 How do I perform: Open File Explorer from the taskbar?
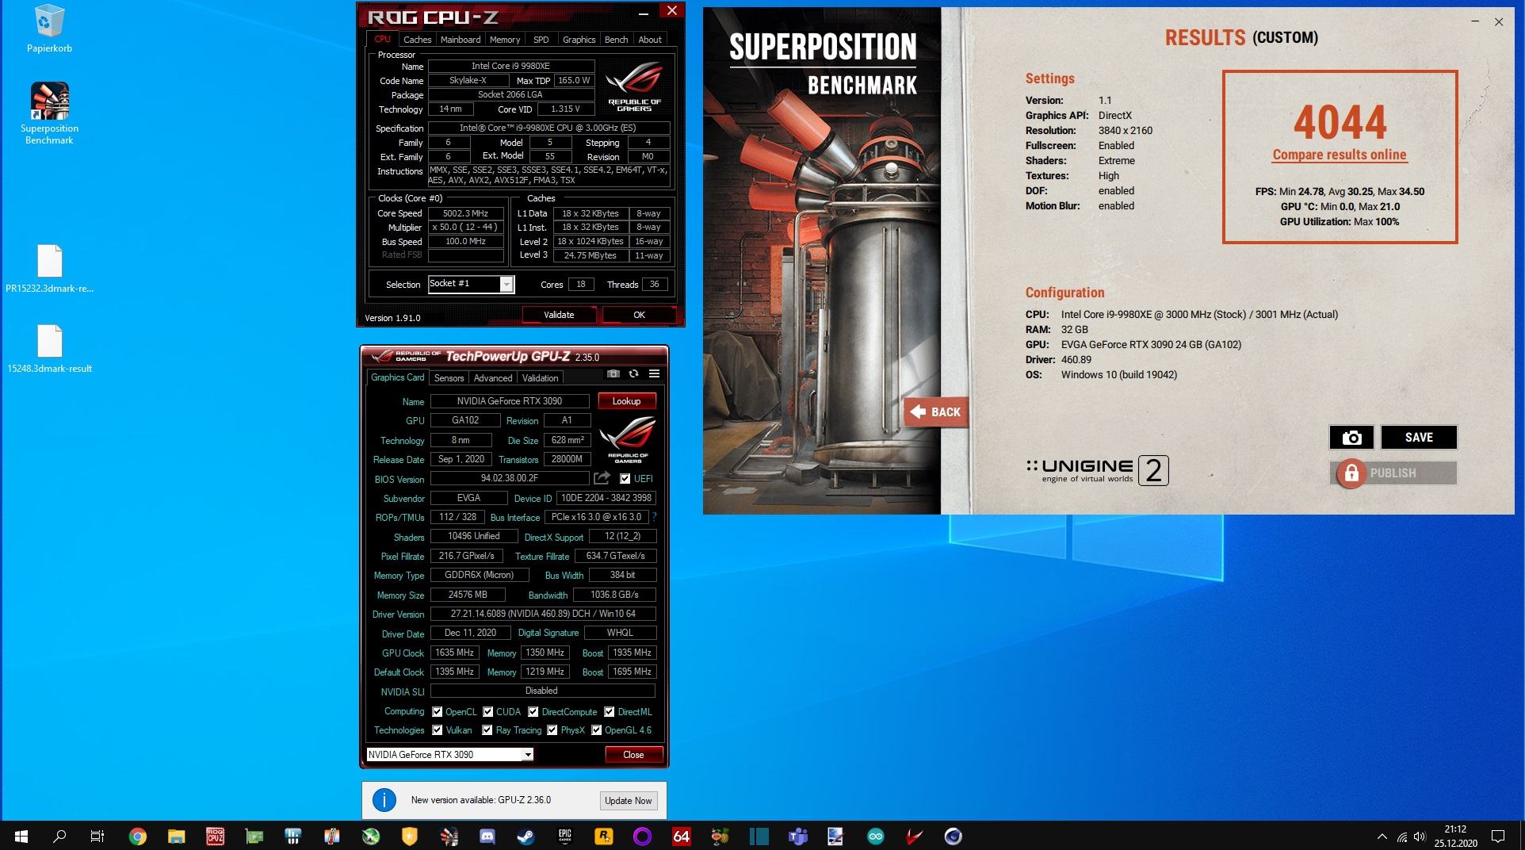tap(176, 836)
